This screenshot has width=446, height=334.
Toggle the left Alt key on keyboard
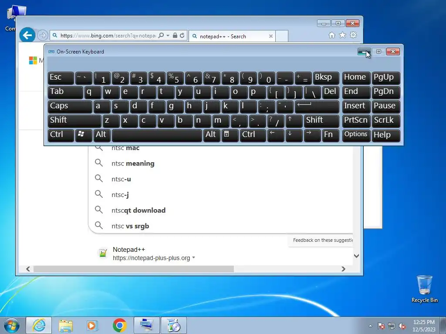coord(102,135)
